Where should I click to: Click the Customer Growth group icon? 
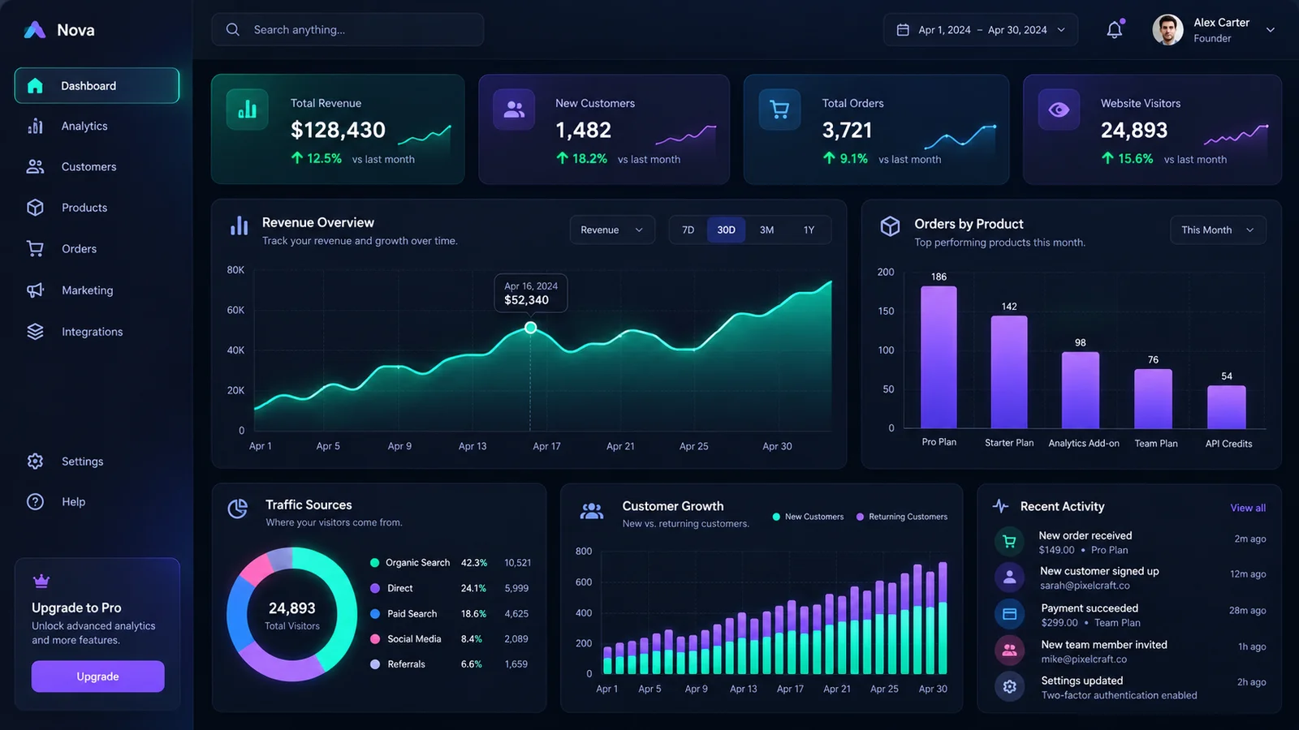click(592, 511)
